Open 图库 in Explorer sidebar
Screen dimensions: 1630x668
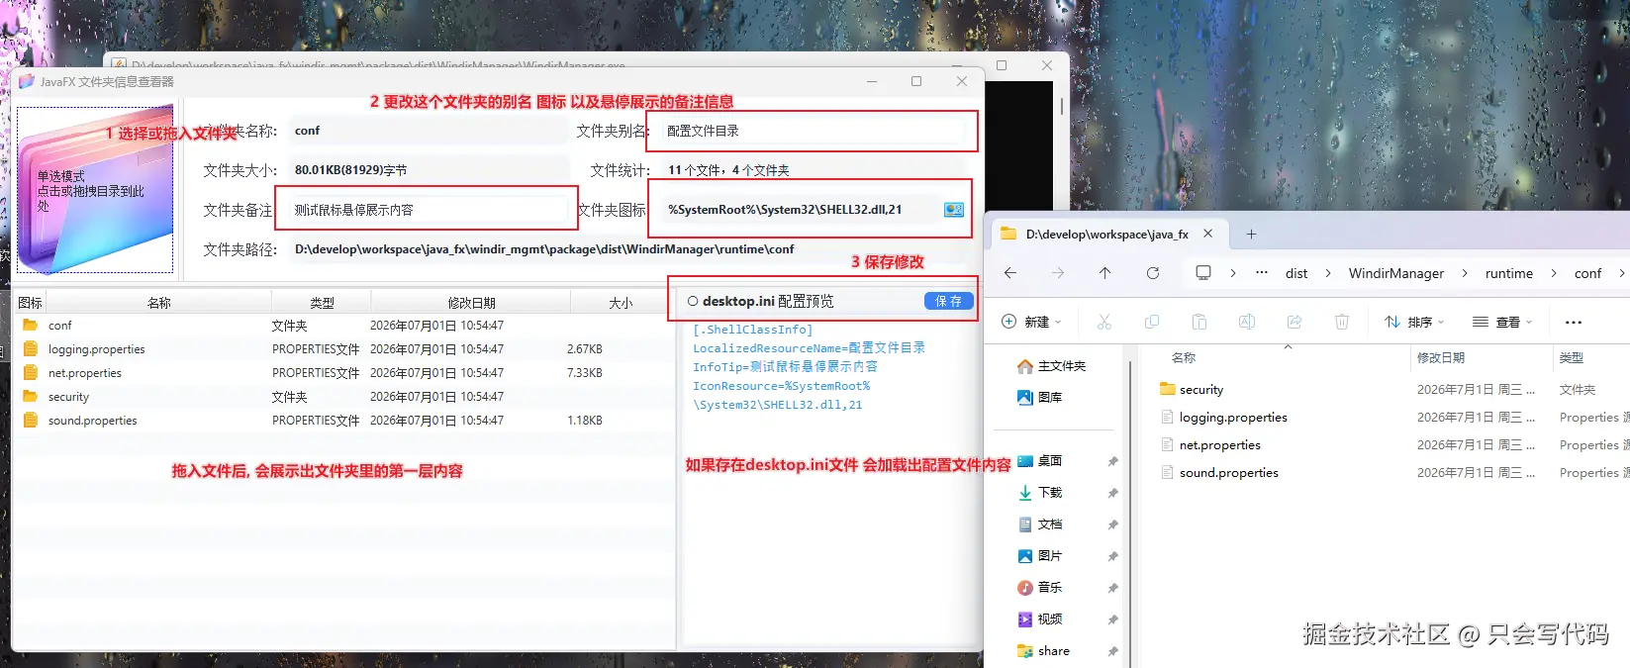1039,398
